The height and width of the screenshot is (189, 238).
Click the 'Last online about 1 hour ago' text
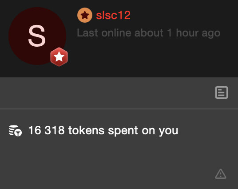[x=149, y=33]
